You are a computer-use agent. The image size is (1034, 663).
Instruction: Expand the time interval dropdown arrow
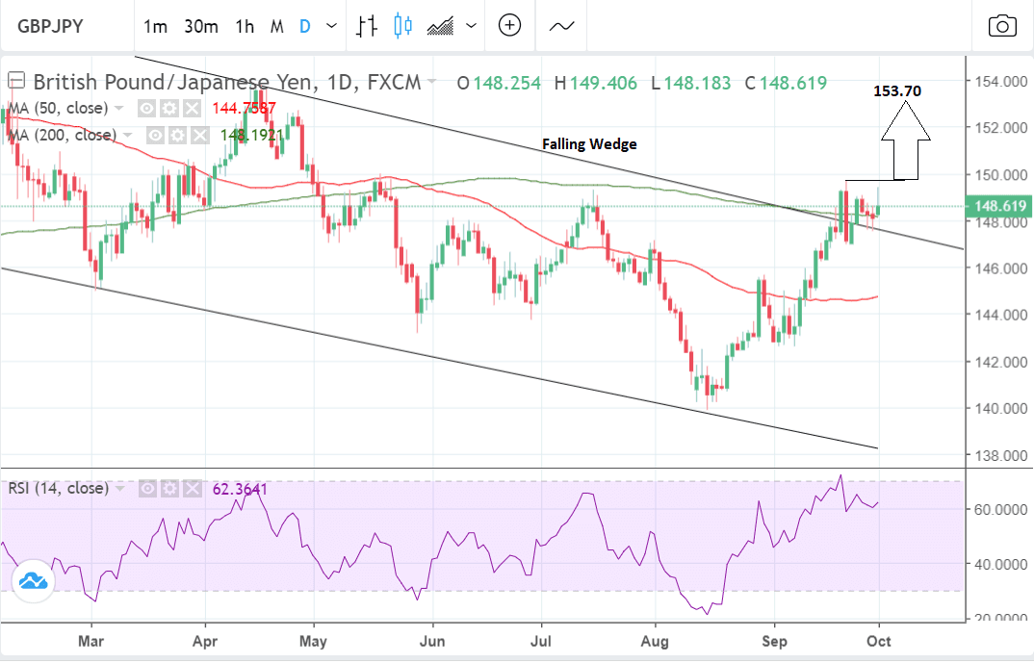(332, 26)
